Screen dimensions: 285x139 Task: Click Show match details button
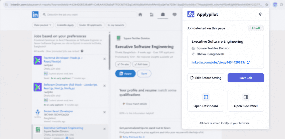tap(134, 104)
